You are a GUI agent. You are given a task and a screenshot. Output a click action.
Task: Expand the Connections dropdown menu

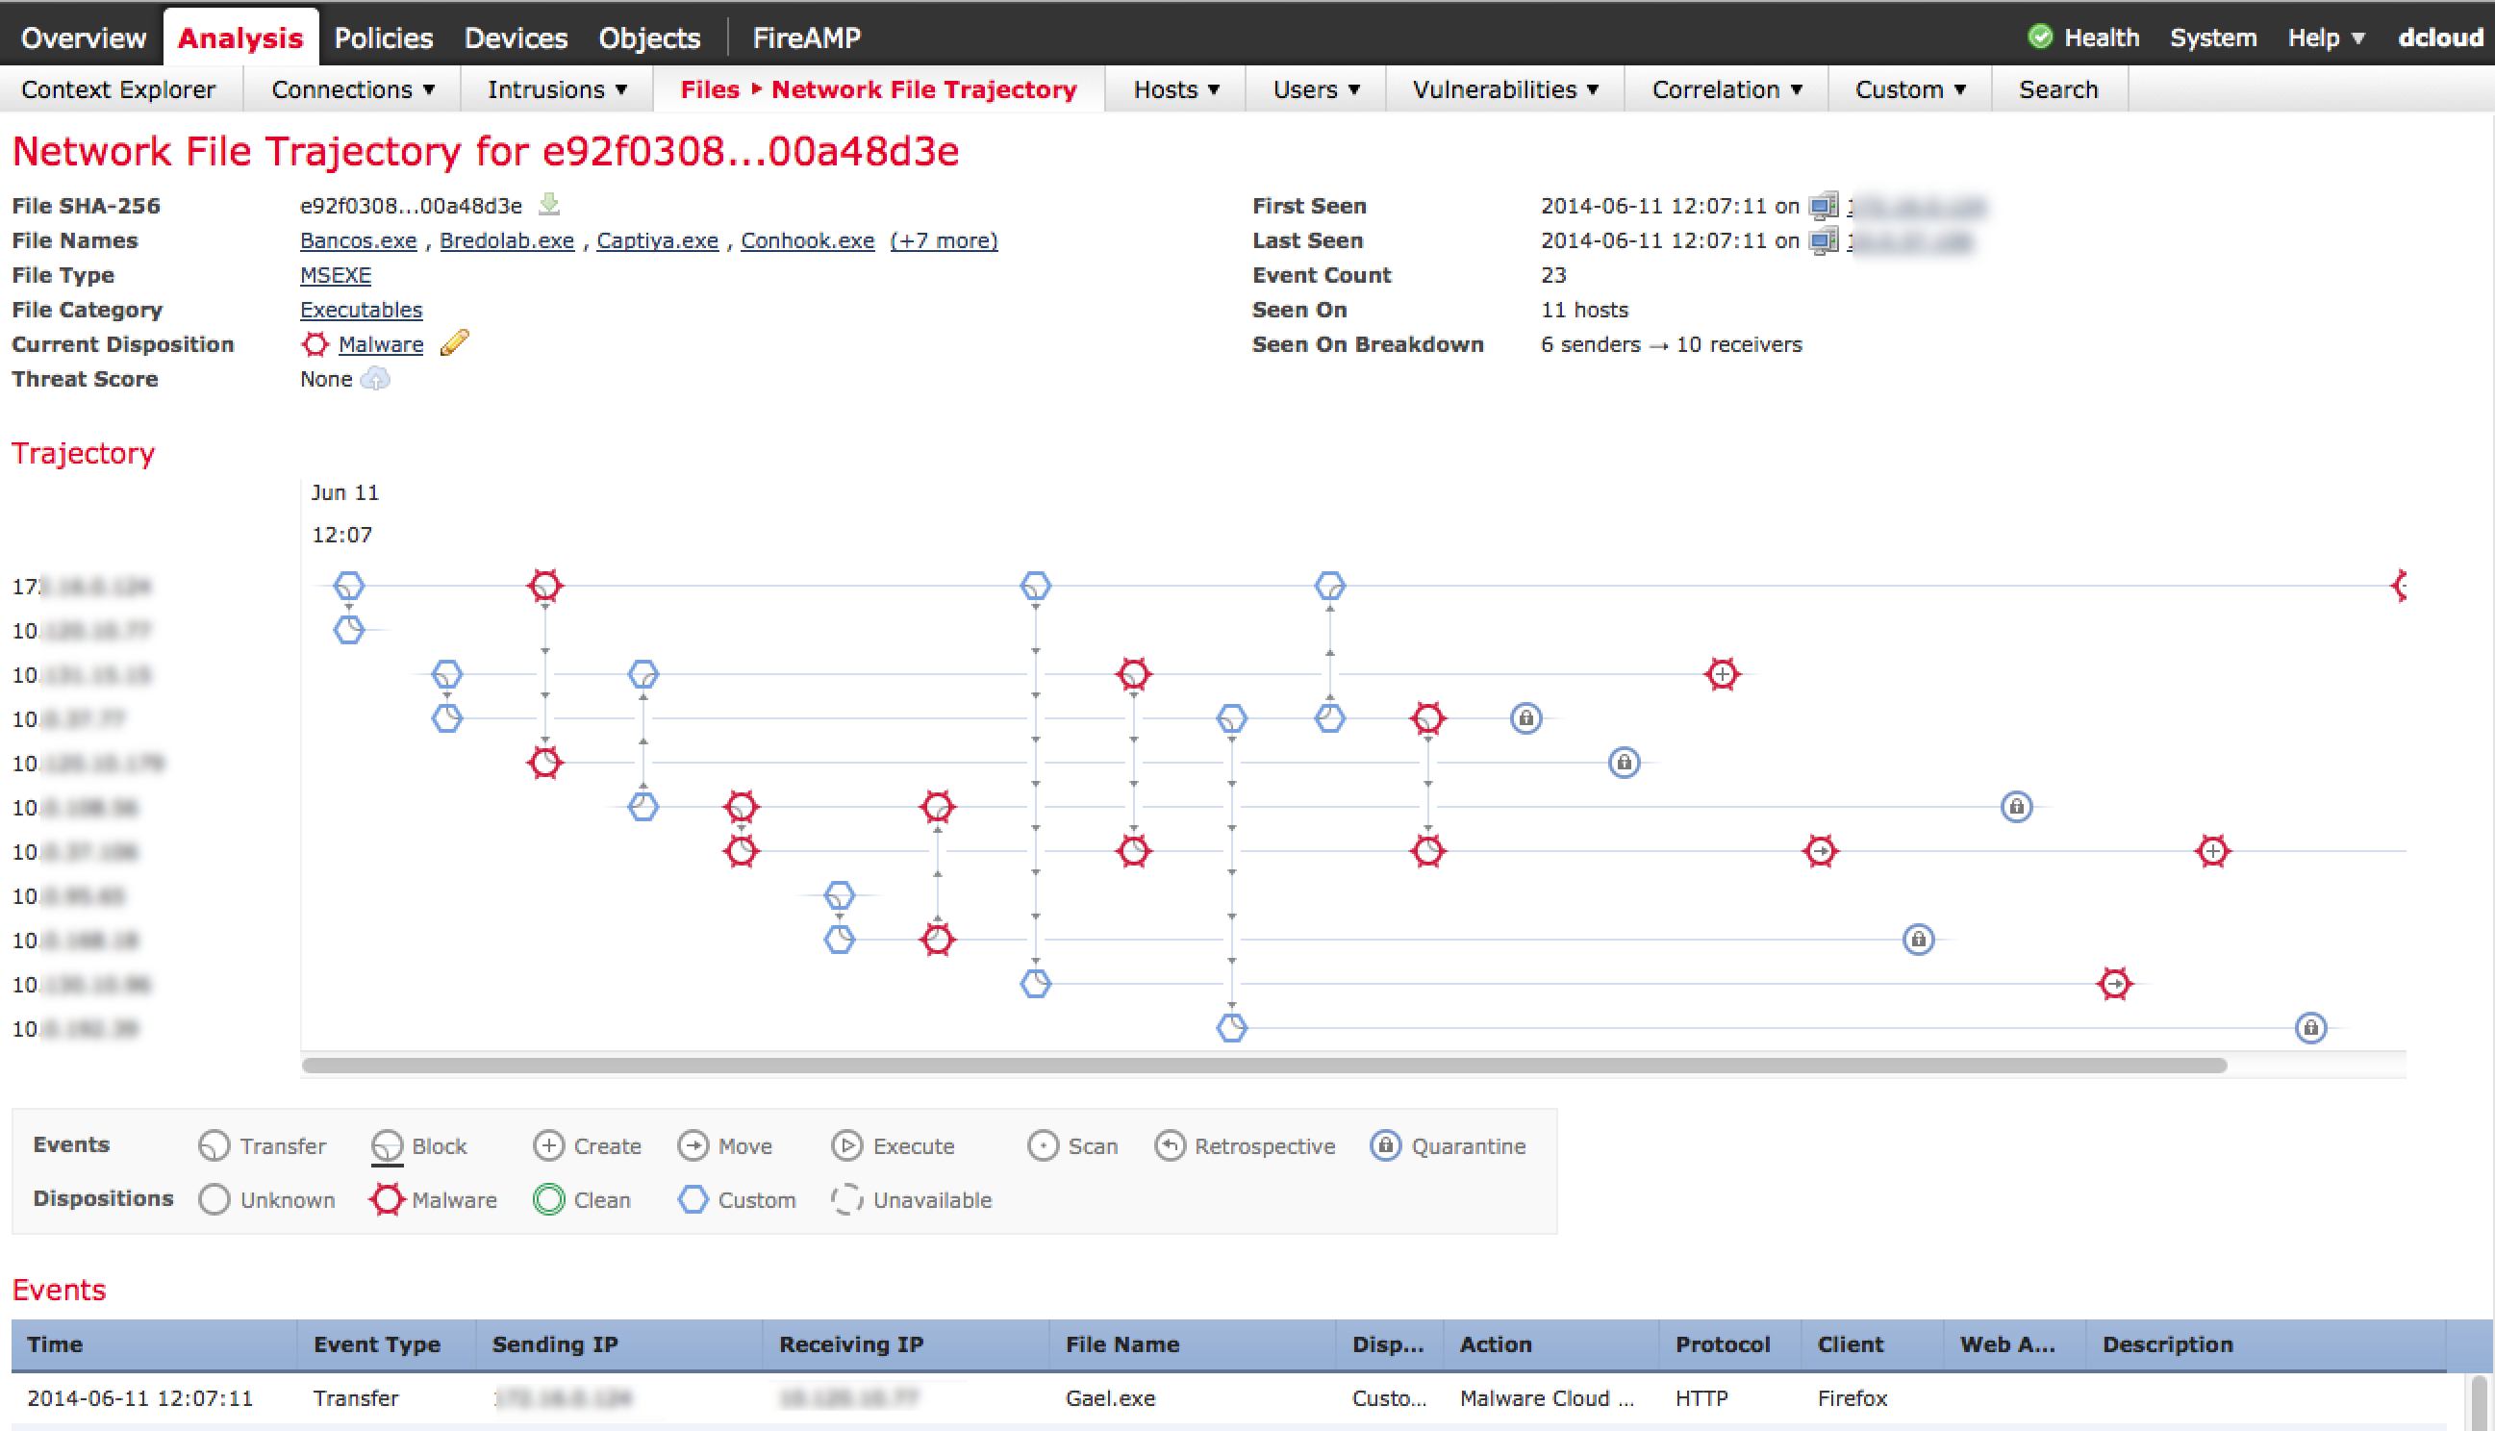(353, 89)
